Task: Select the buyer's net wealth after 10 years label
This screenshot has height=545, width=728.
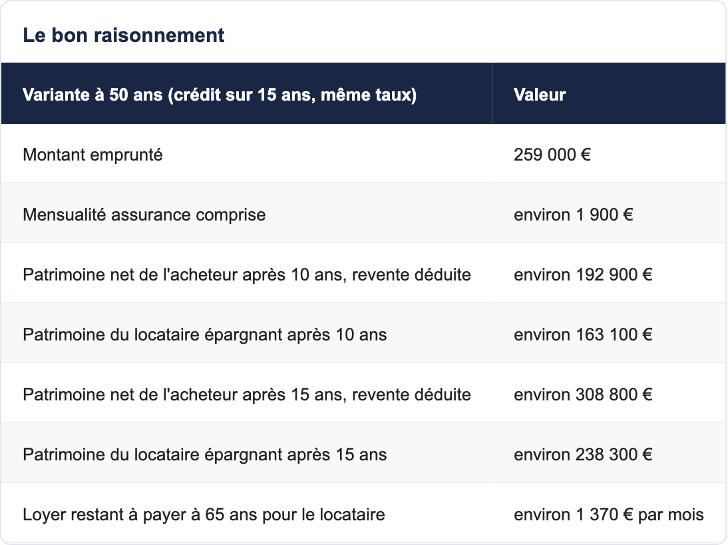Action: (x=247, y=274)
